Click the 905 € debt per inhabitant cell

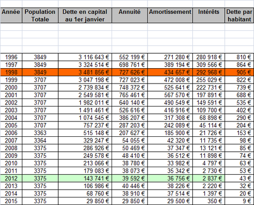point(240,72)
